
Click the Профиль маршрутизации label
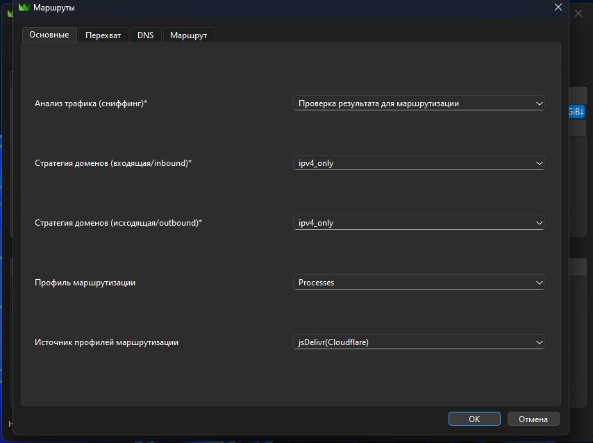pos(85,283)
